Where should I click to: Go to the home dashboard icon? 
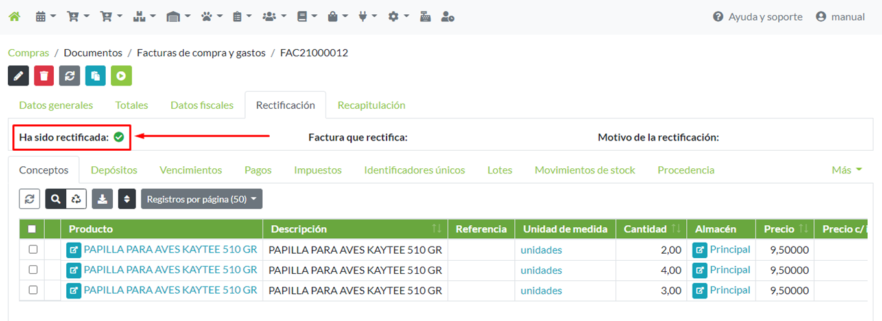click(x=14, y=17)
